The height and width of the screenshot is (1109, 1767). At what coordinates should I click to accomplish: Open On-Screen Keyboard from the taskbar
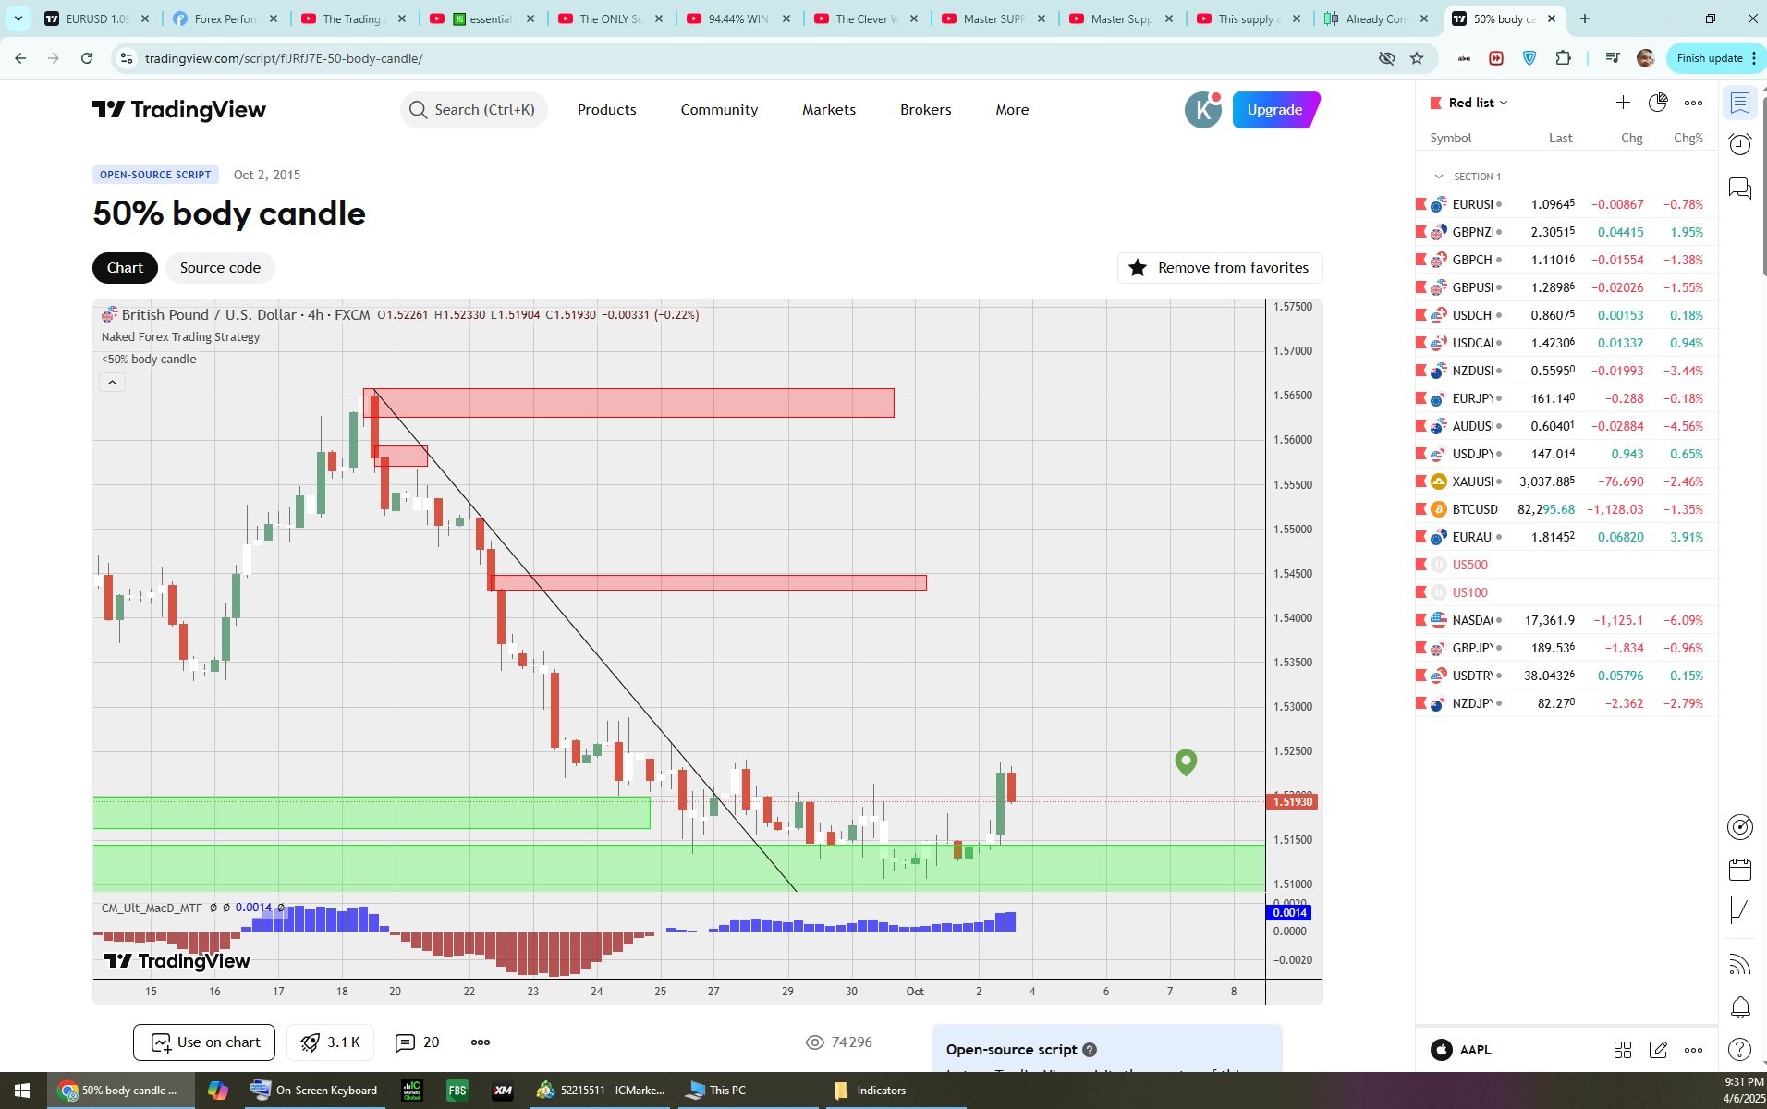coord(314,1091)
